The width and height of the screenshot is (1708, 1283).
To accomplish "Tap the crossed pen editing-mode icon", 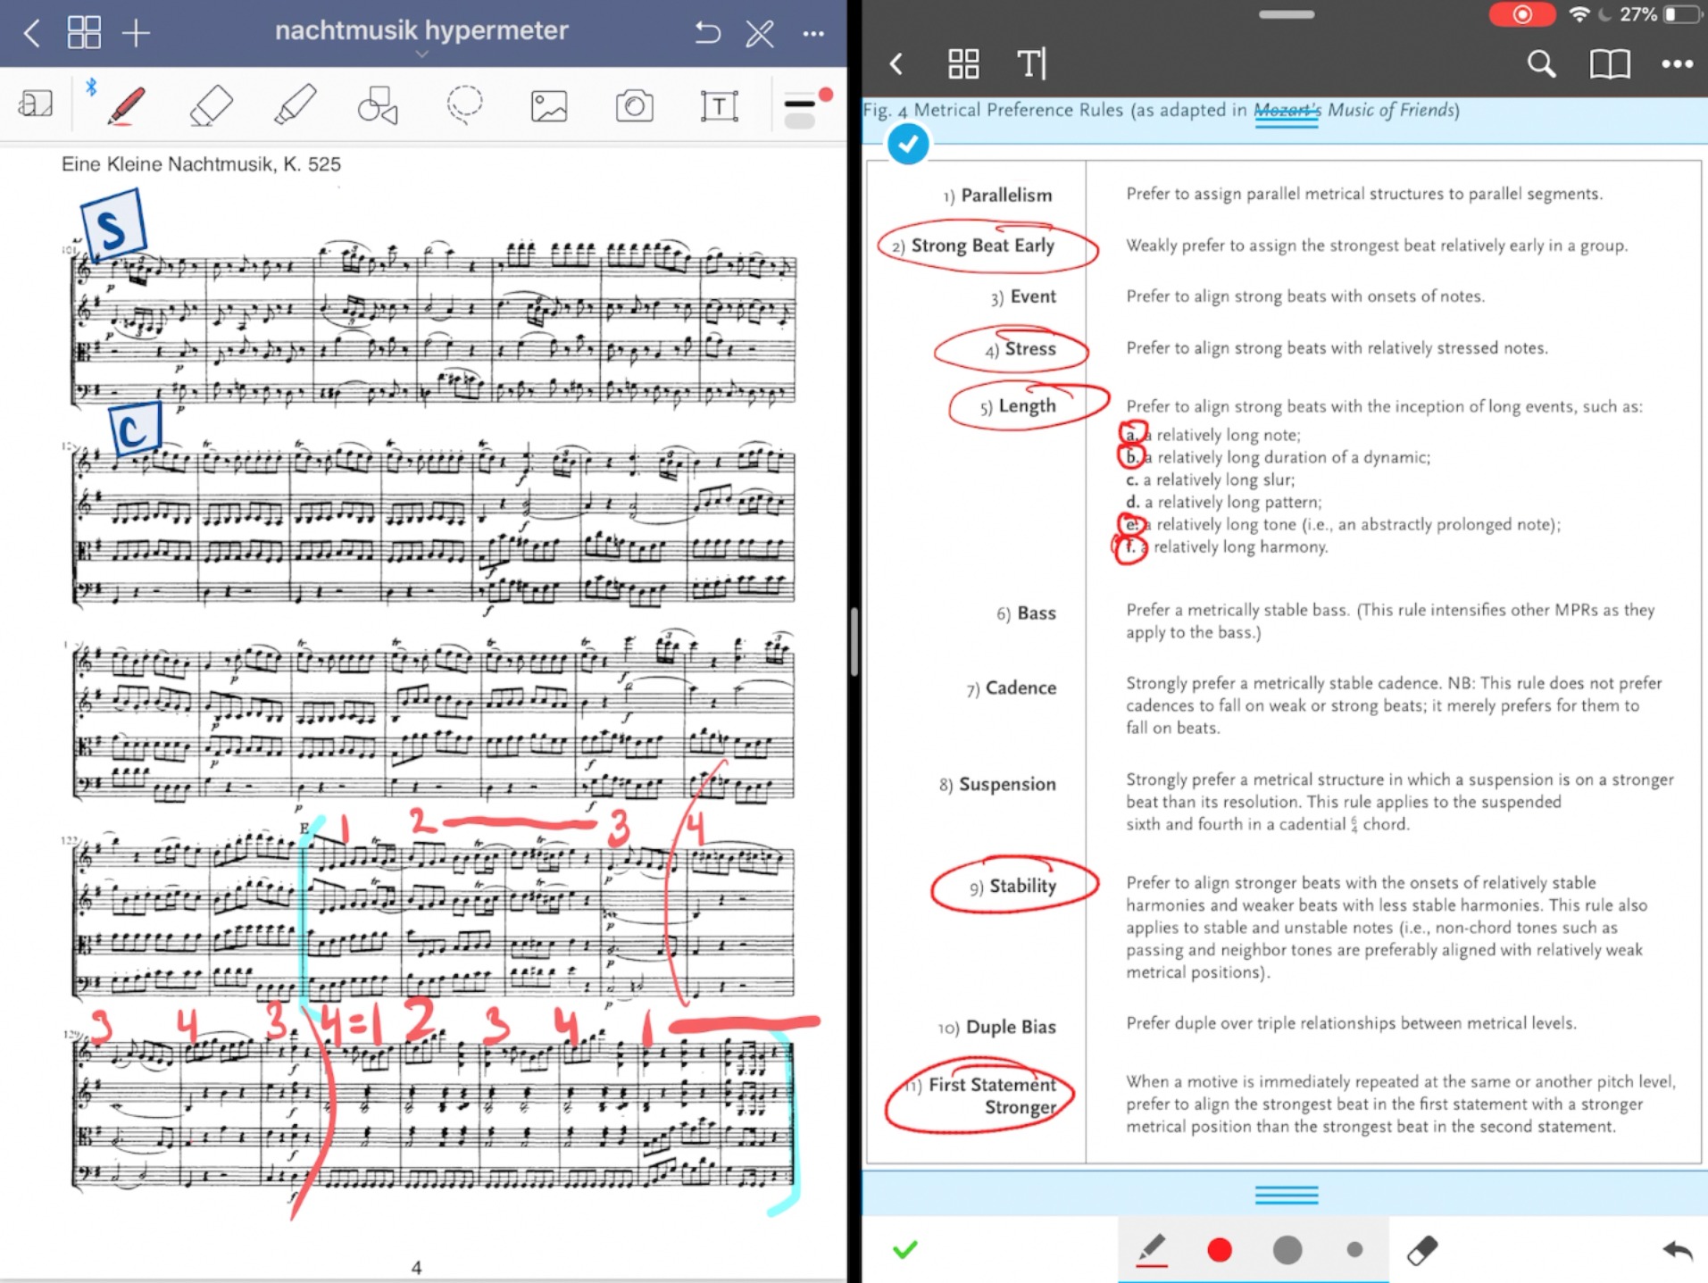I will [x=760, y=34].
